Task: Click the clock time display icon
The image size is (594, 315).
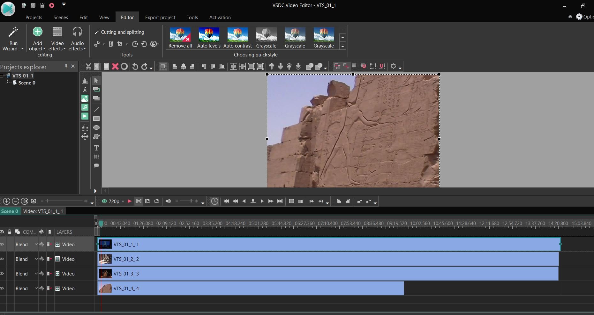Action: [x=215, y=201]
